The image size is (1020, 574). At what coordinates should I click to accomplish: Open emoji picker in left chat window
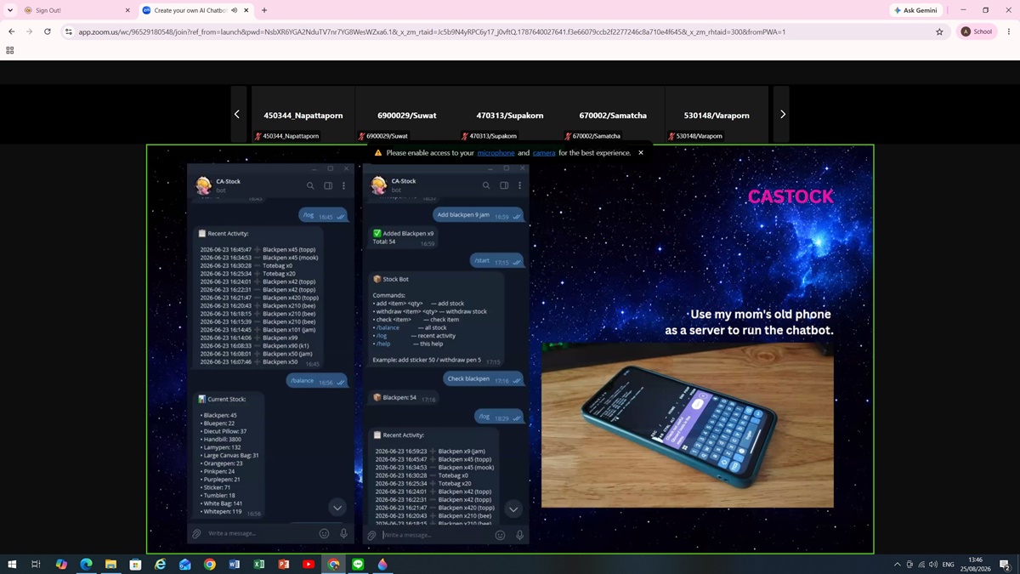click(324, 533)
